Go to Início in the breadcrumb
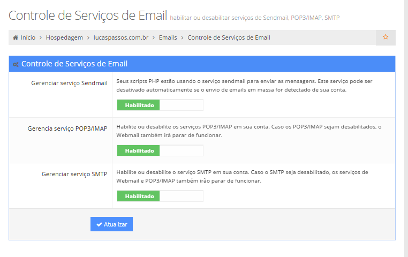 pos(28,38)
